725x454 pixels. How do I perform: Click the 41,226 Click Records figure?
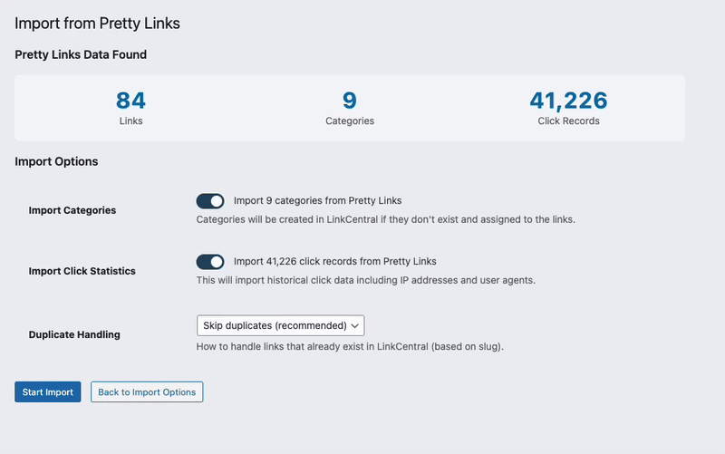(567, 101)
